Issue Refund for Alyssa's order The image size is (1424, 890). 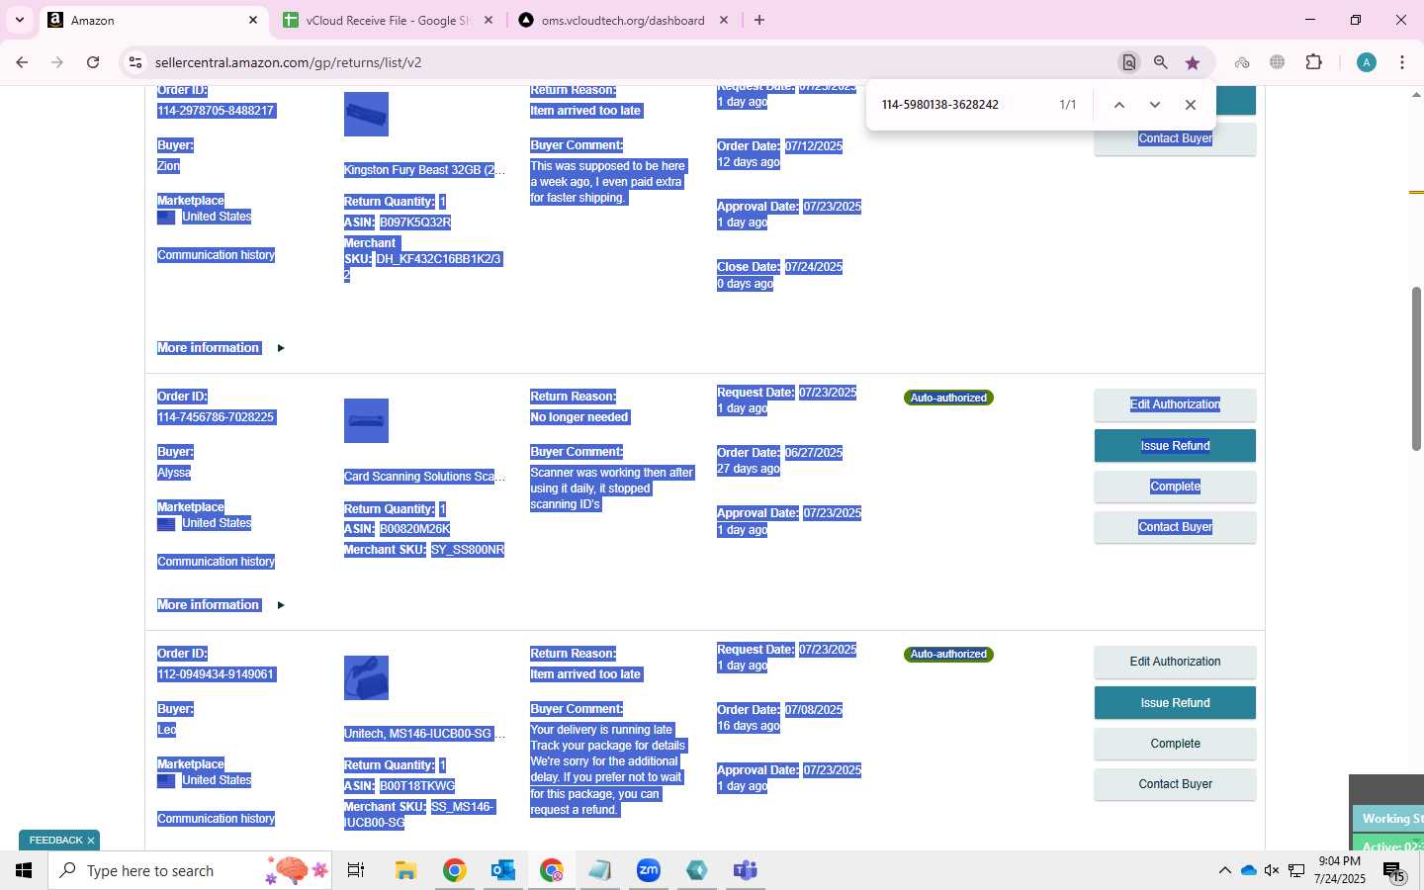1175,446
